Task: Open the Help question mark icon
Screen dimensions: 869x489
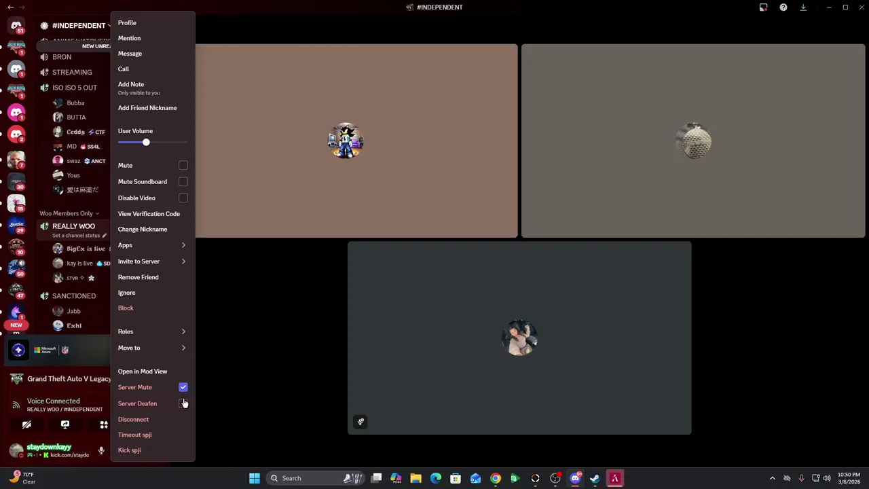Action: [x=783, y=7]
